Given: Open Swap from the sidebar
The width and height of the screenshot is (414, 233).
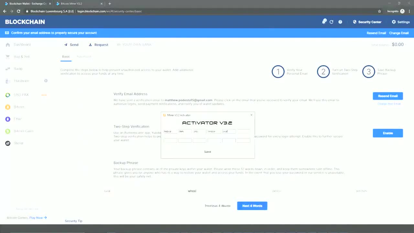Looking at the screenshot, I should [18, 69].
